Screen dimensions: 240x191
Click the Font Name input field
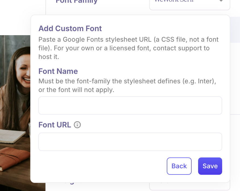pos(130,106)
